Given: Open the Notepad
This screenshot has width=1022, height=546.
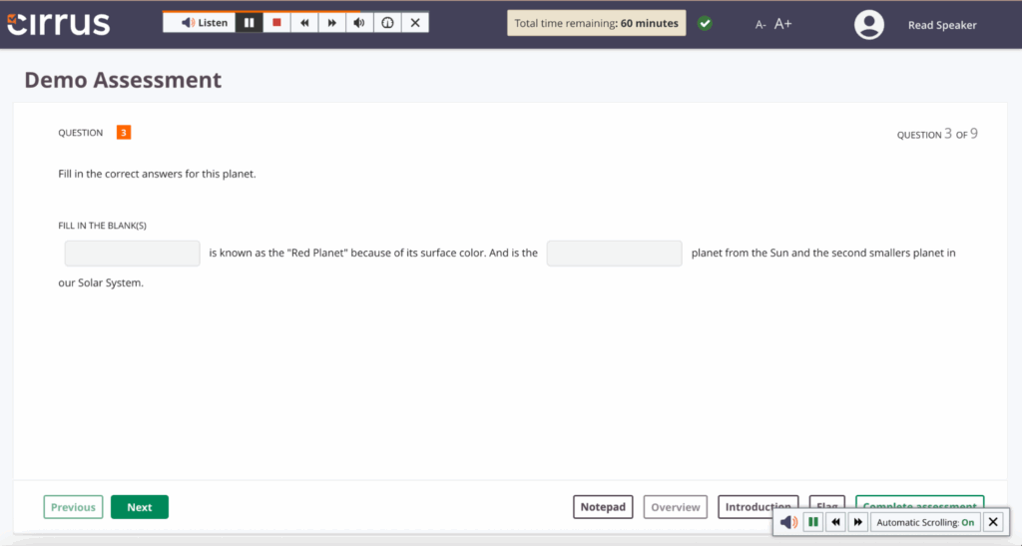Looking at the screenshot, I should click(603, 507).
